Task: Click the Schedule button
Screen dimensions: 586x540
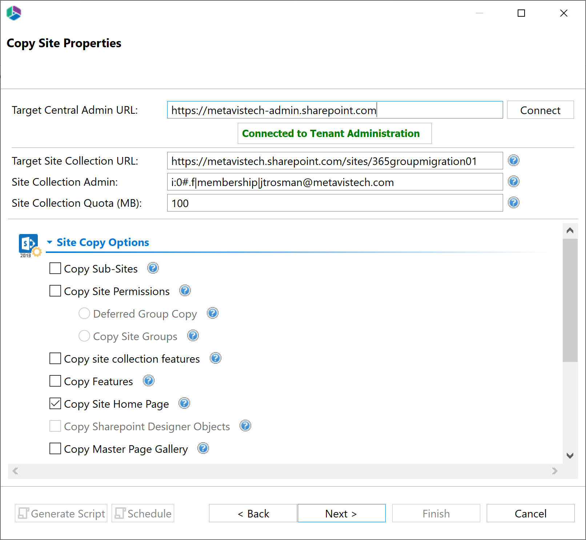Action: pyautogui.click(x=143, y=513)
